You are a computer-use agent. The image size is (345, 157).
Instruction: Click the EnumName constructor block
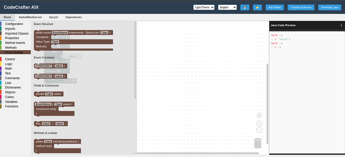(54, 109)
